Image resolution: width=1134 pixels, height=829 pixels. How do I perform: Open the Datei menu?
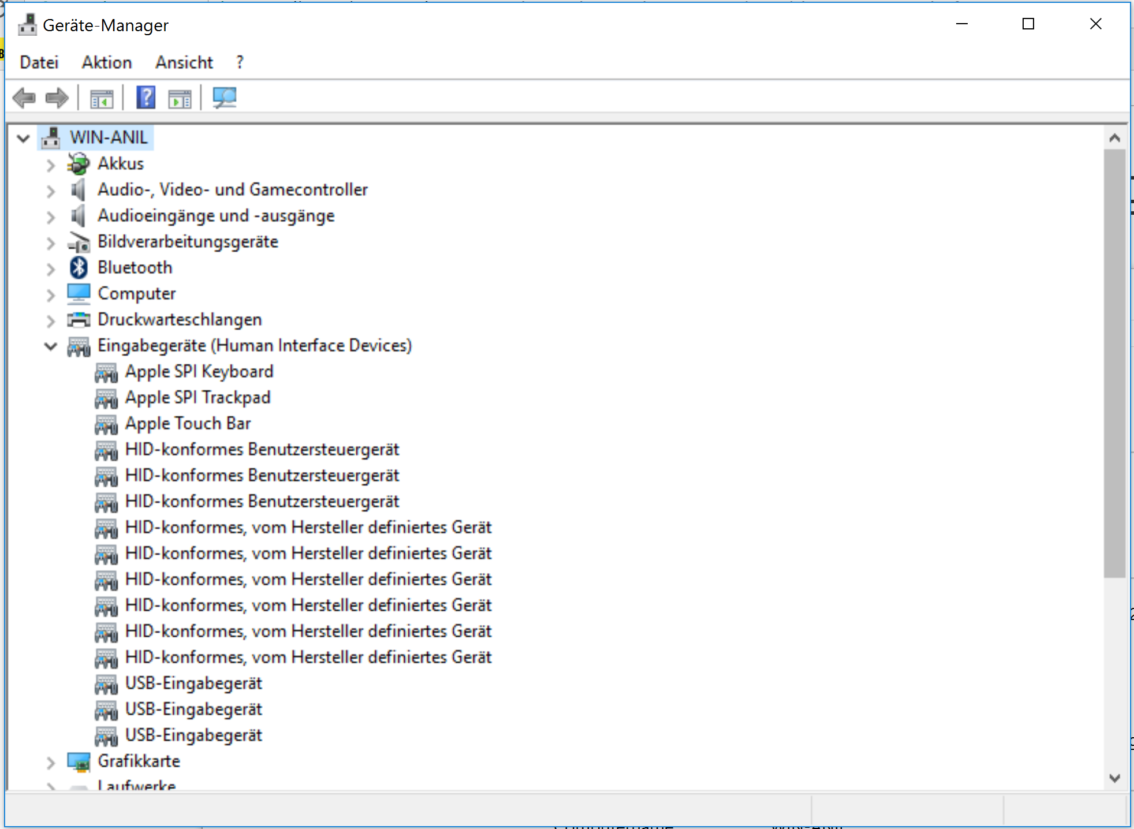coord(39,62)
